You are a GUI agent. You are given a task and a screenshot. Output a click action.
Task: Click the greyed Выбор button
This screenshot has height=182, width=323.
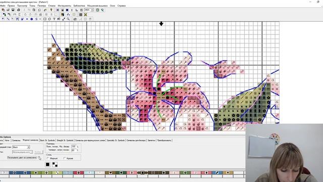pos(38,152)
